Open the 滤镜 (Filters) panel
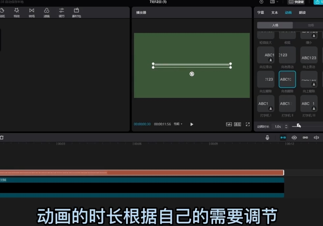The width and height of the screenshot is (323, 226). (x=47, y=13)
